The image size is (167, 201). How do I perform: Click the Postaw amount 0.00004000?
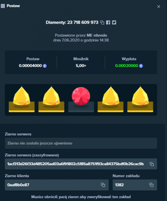coord(30,66)
